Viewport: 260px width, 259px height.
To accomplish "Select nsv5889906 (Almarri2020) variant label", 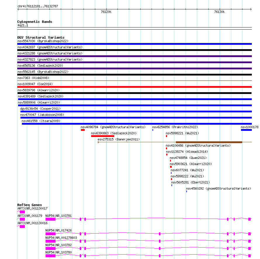I will (39, 102).
